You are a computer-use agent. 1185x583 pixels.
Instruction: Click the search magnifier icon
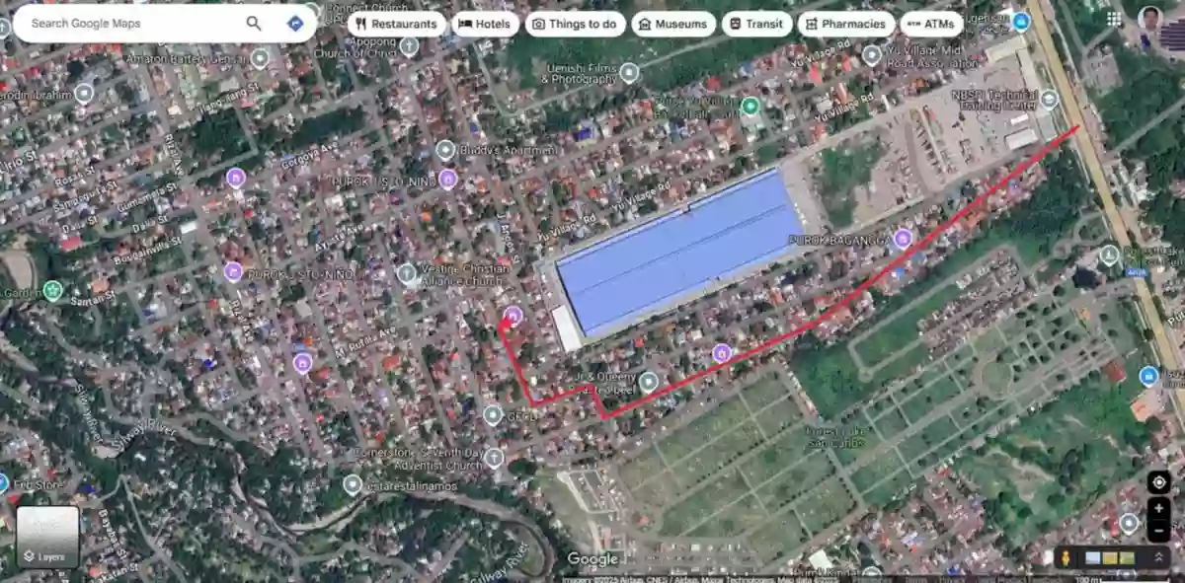254,23
